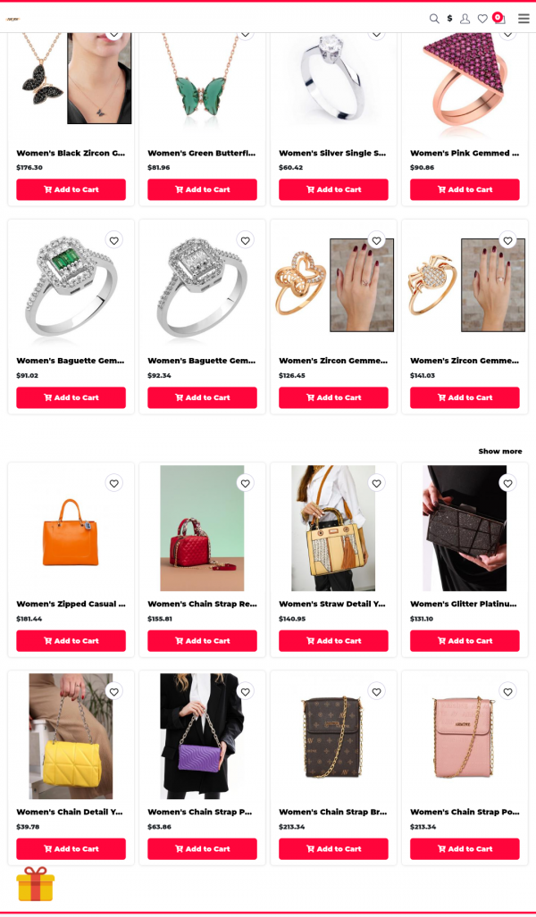Add Women's Glitter Platinum clutch to cart
536x917 pixels.
tap(465, 640)
